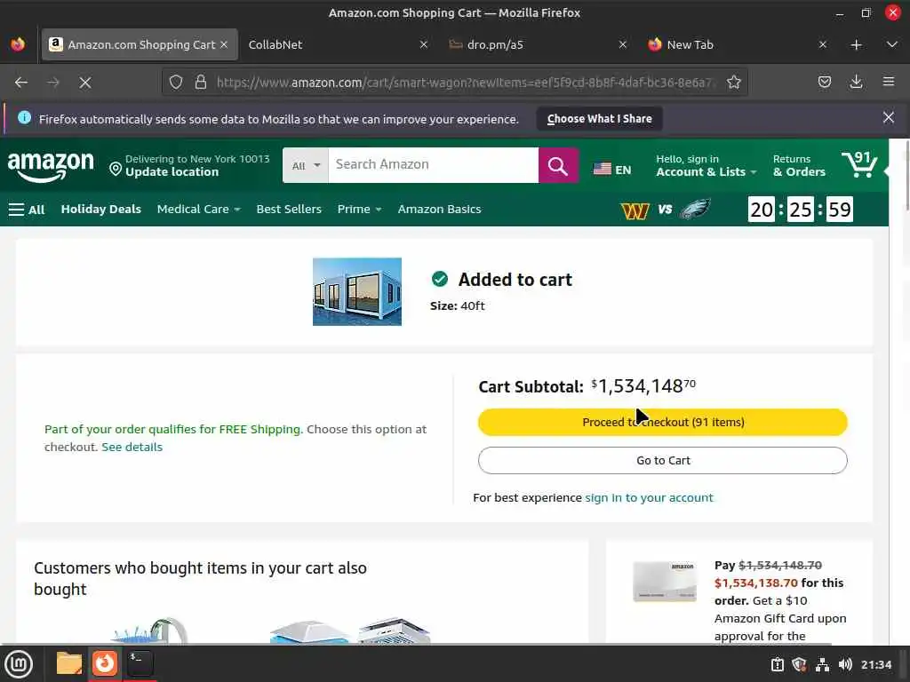The height and width of the screenshot is (682, 910).
Task: Click the security shield tray icon
Action: tap(799, 664)
